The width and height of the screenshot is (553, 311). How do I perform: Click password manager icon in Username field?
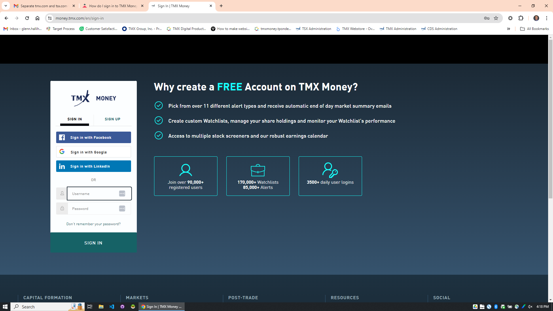122,194
